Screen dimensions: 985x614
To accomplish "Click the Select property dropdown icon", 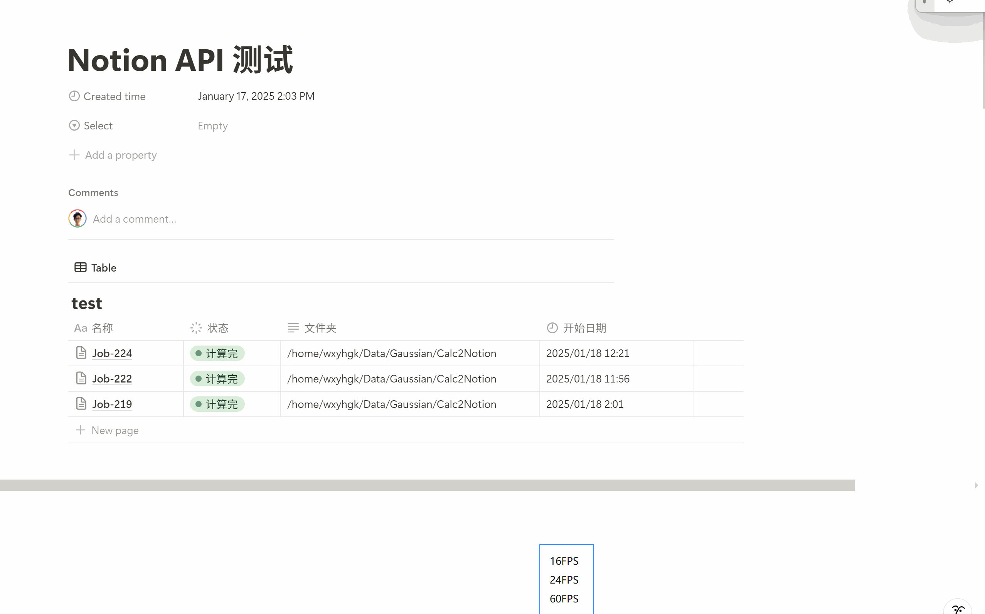I will (74, 126).
